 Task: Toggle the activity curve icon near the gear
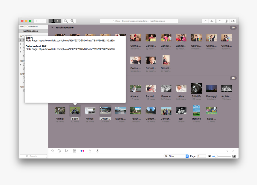211,21
